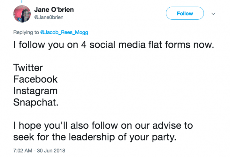Screen dimensions: 230x157
Task: Click the number 4 in the tweet
Action: 84,45
